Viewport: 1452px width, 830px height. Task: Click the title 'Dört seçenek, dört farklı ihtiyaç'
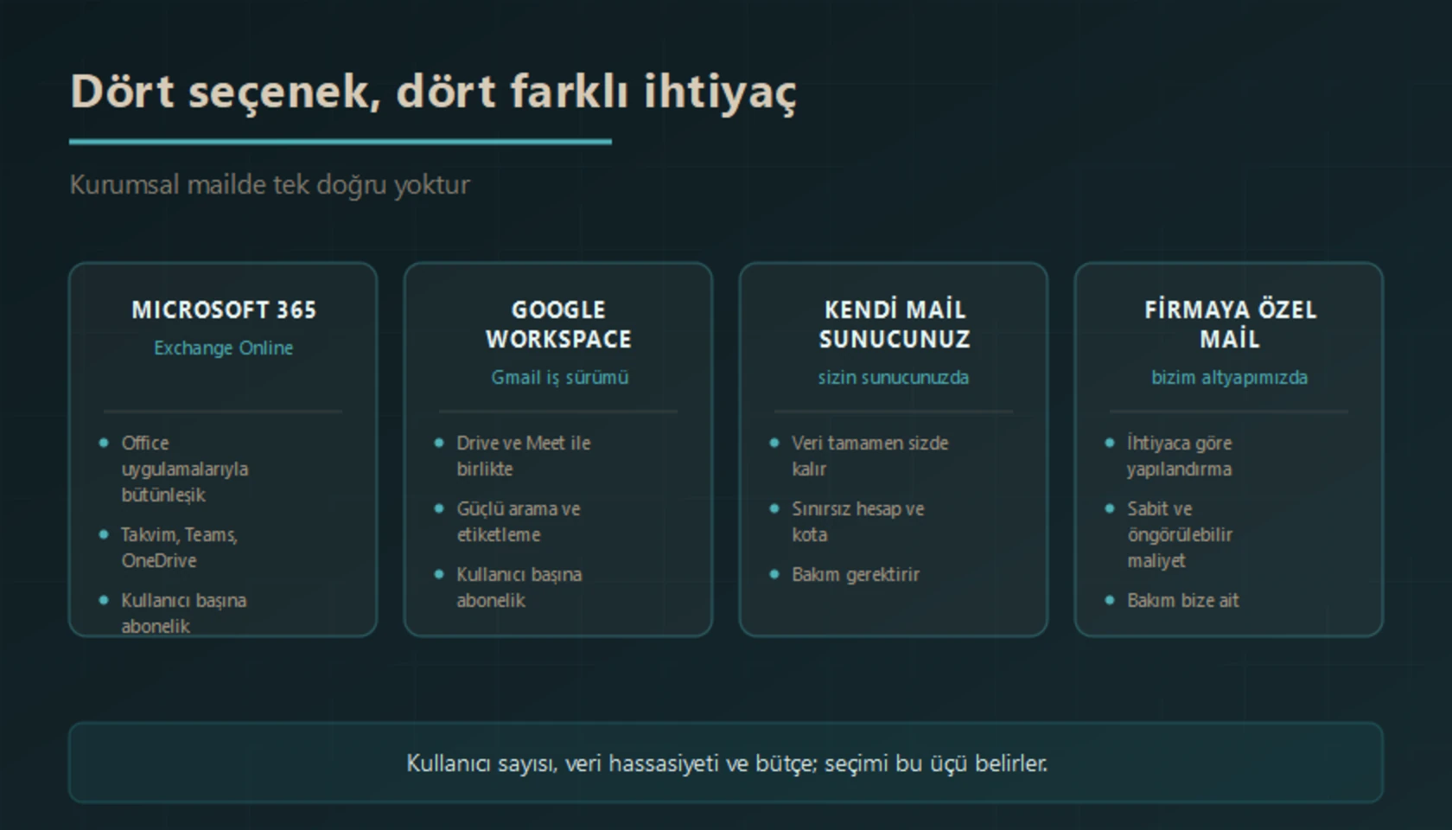[x=433, y=93]
